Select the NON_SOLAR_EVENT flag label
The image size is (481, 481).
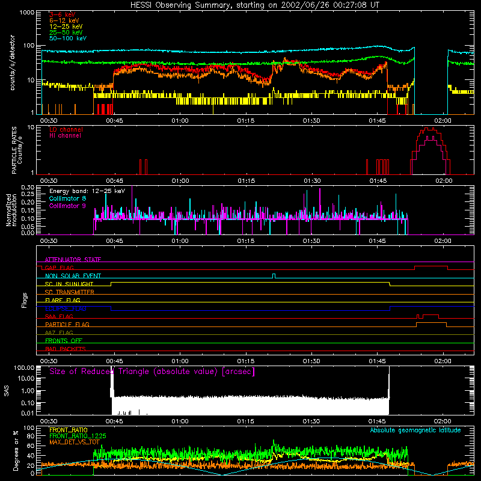73,276
